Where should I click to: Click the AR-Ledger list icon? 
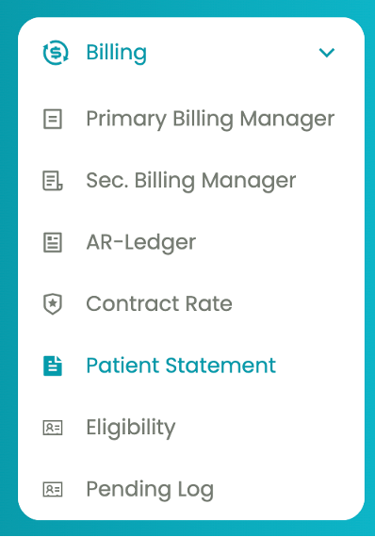click(x=53, y=242)
